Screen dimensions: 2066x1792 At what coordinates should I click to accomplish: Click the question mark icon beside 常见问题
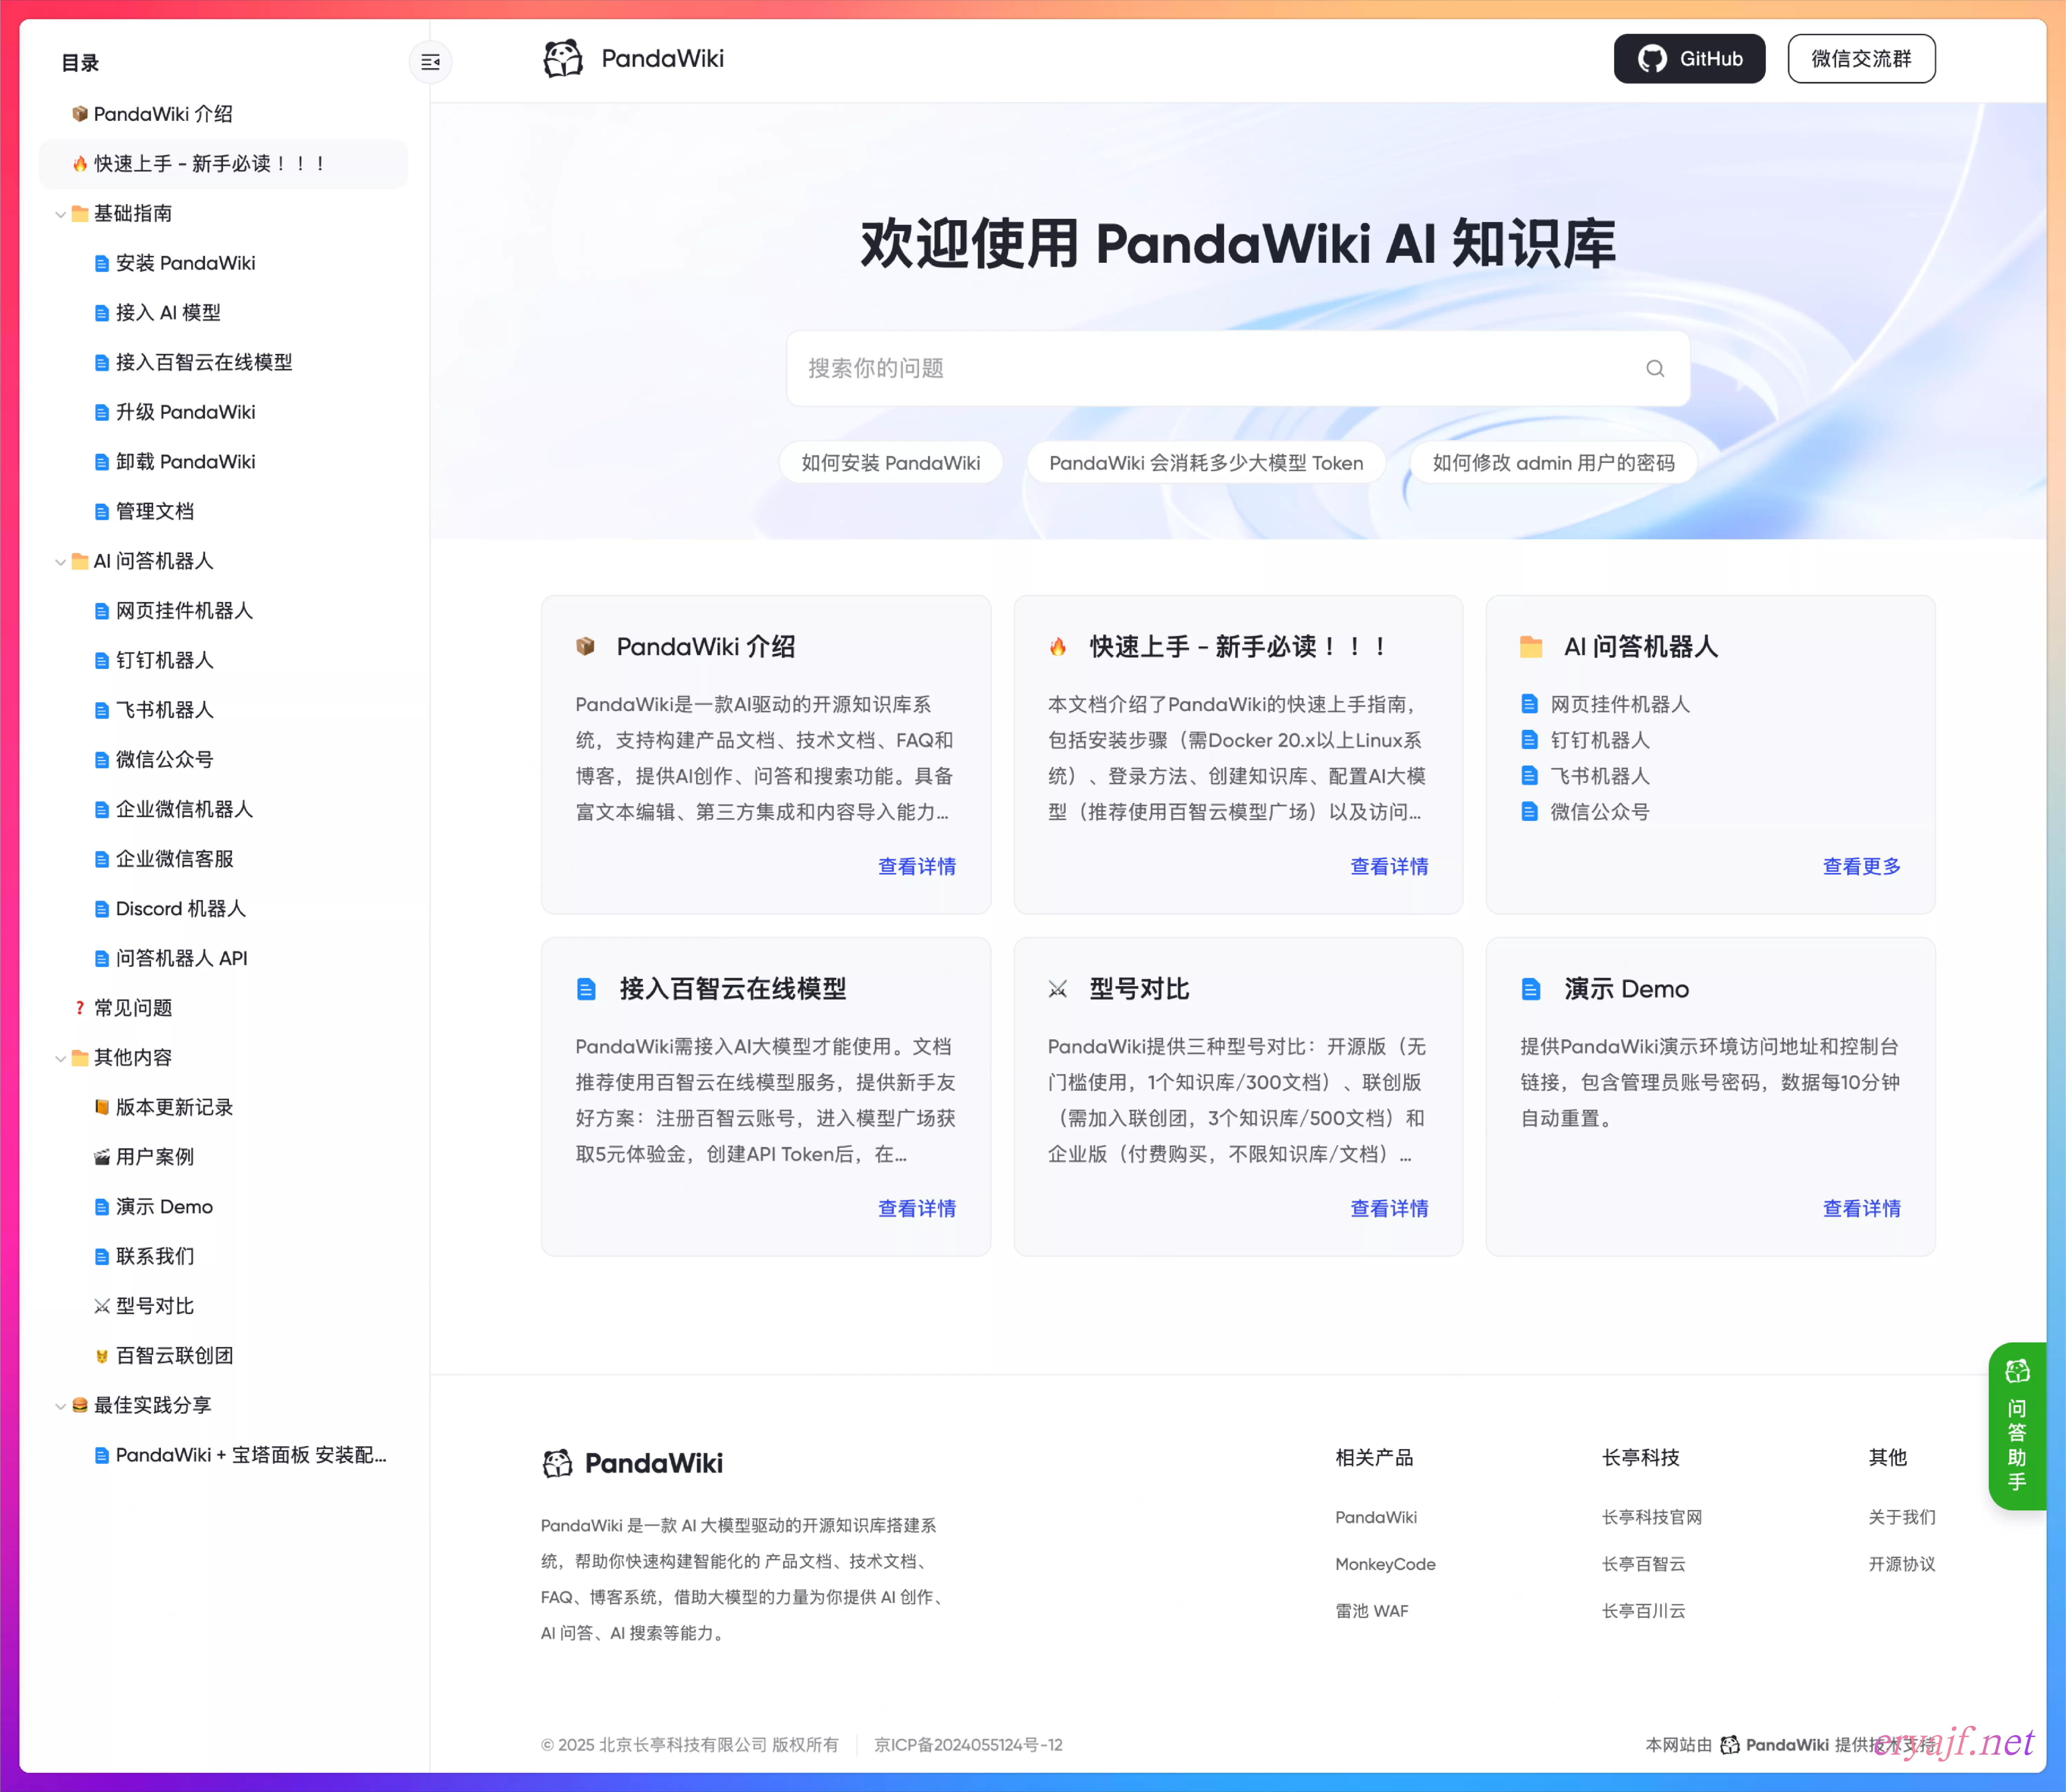click(x=80, y=1008)
